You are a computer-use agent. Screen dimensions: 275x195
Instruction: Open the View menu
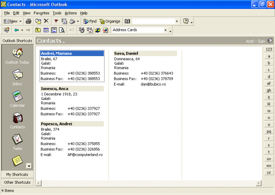point(26,13)
